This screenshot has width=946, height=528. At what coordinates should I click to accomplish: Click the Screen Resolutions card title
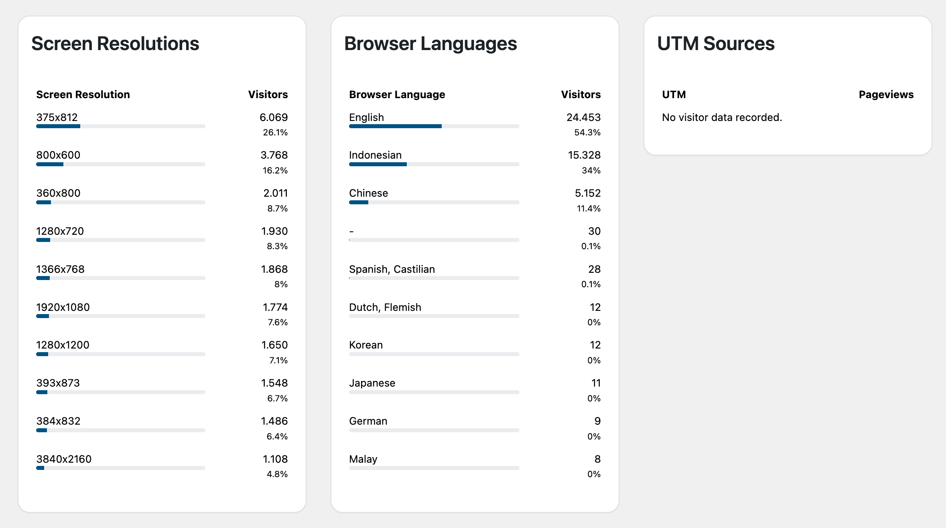click(x=115, y=44)
